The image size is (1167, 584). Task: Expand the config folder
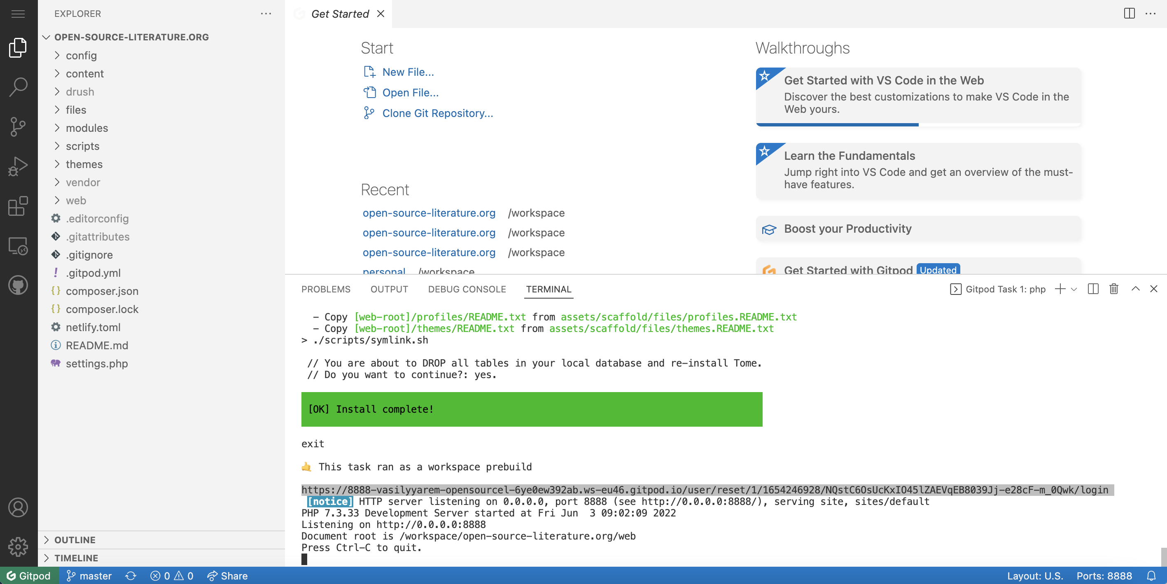[x=161, y=55]
